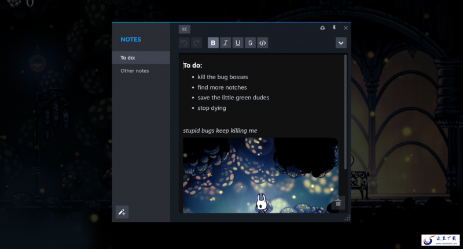The image size is (463, 249).
Task: Click the cloud sync status icon
Action: pos(322,28)
